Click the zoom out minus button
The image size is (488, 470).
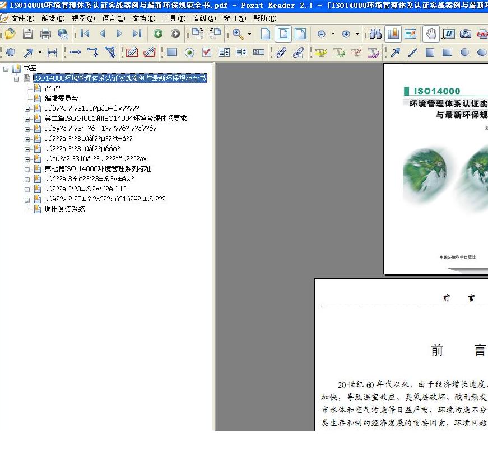pyautogui.click(x=322, y=34)
